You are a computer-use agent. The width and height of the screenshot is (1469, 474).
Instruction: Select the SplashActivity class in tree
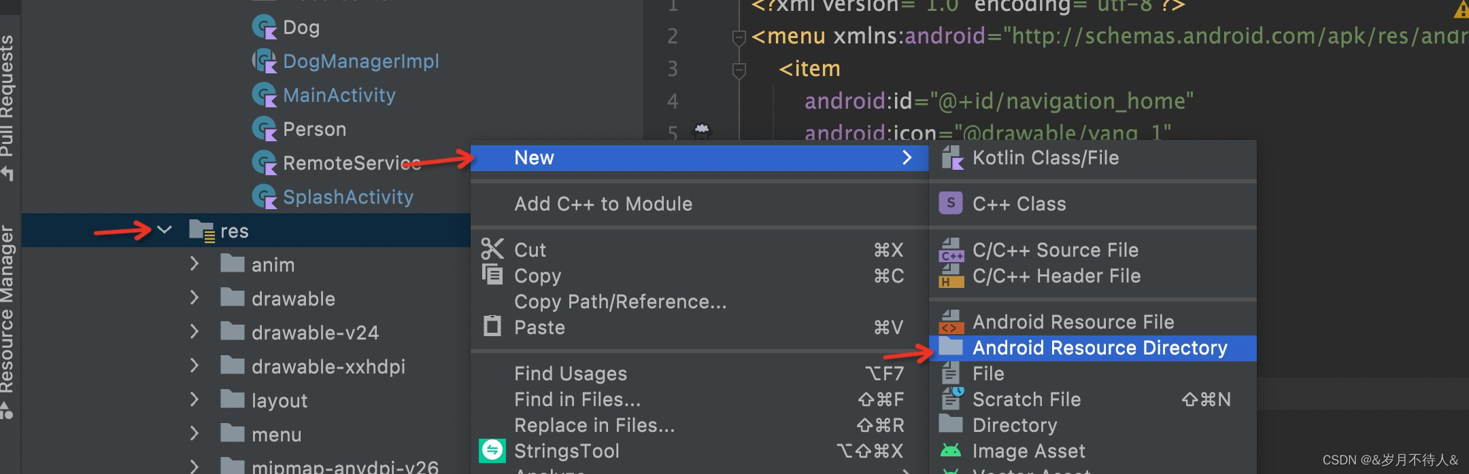(x=348, y=197)
